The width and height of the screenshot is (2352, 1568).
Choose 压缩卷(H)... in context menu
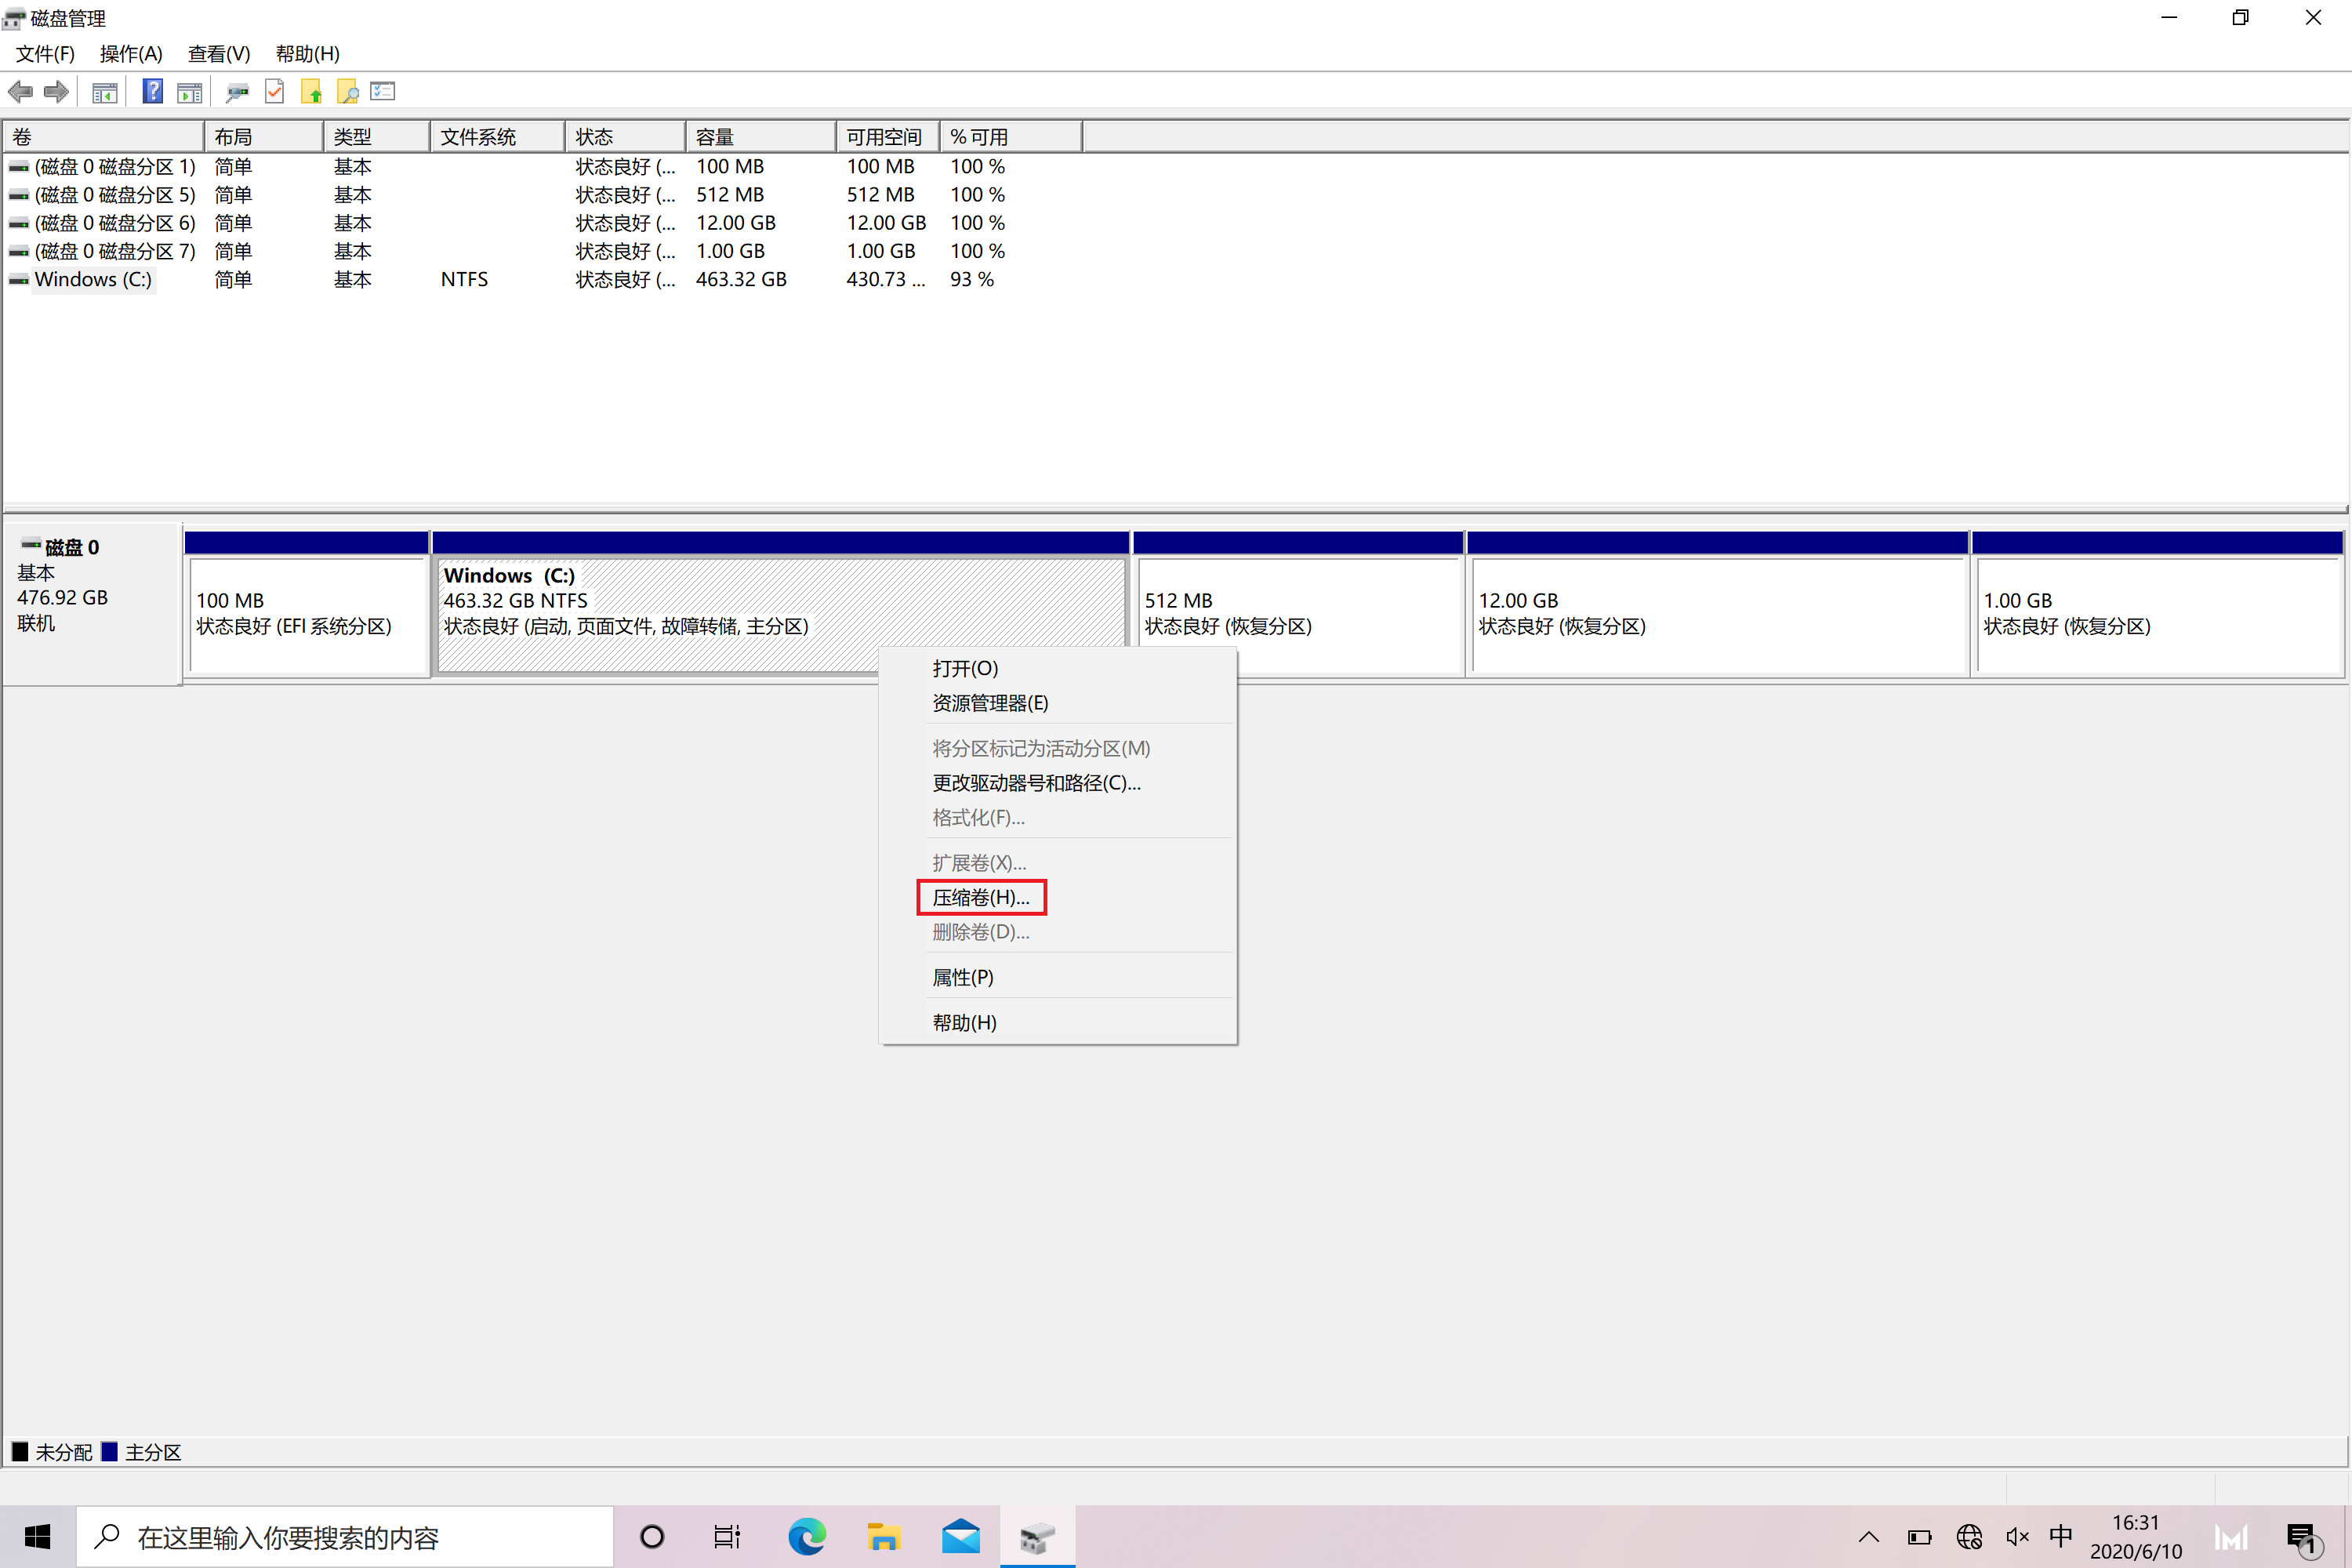tap(980, 897)
